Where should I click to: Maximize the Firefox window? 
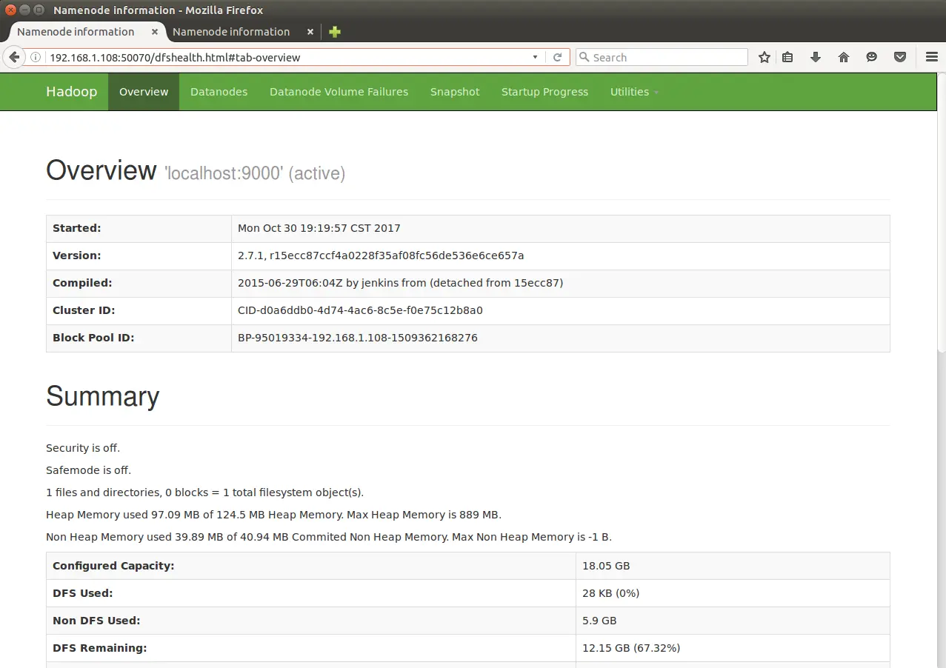(x=39, y=10)
